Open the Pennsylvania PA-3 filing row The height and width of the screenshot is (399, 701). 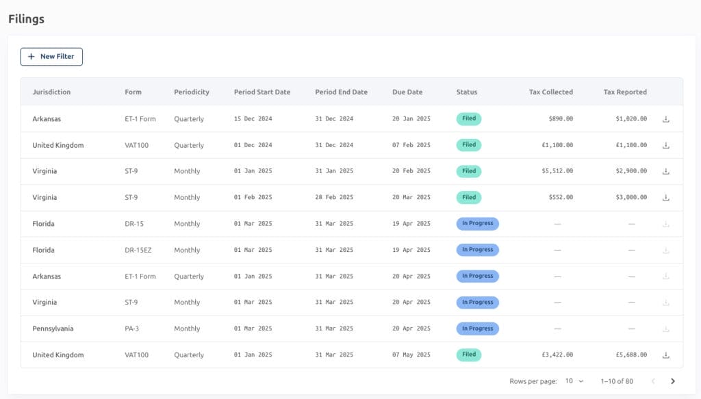(53, 329)
